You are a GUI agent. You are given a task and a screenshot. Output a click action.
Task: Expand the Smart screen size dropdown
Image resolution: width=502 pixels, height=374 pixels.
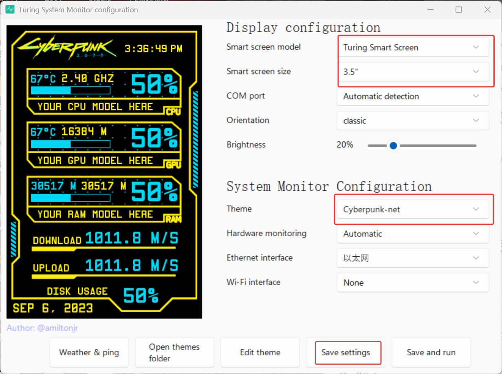pyautogui.click(x=412, y=72)
